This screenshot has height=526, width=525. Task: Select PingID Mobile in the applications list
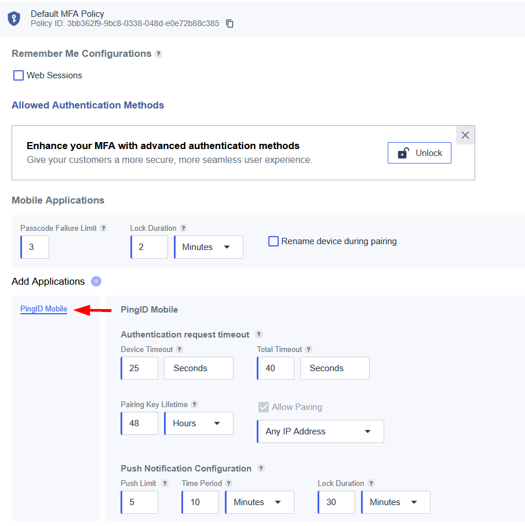tap(43, 309)
